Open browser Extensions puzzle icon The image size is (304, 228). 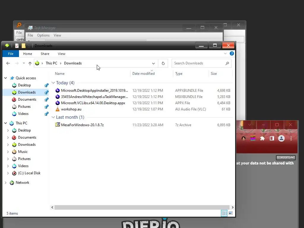click(262, 138)
